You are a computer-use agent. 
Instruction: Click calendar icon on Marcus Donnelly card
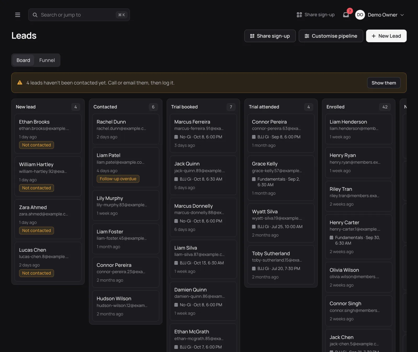(x=176, y=221)
